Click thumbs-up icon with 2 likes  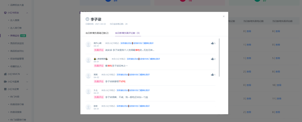(212, 59)
